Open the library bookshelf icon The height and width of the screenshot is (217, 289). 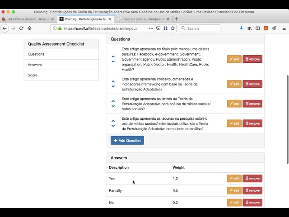[x=249, y=28]
